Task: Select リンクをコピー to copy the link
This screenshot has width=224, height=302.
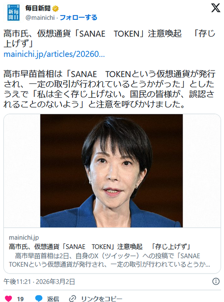Action: coord(102,299)
